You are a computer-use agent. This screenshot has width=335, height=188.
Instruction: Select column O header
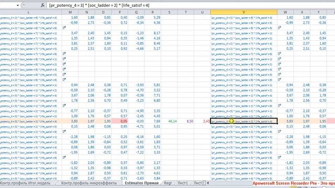103,13
